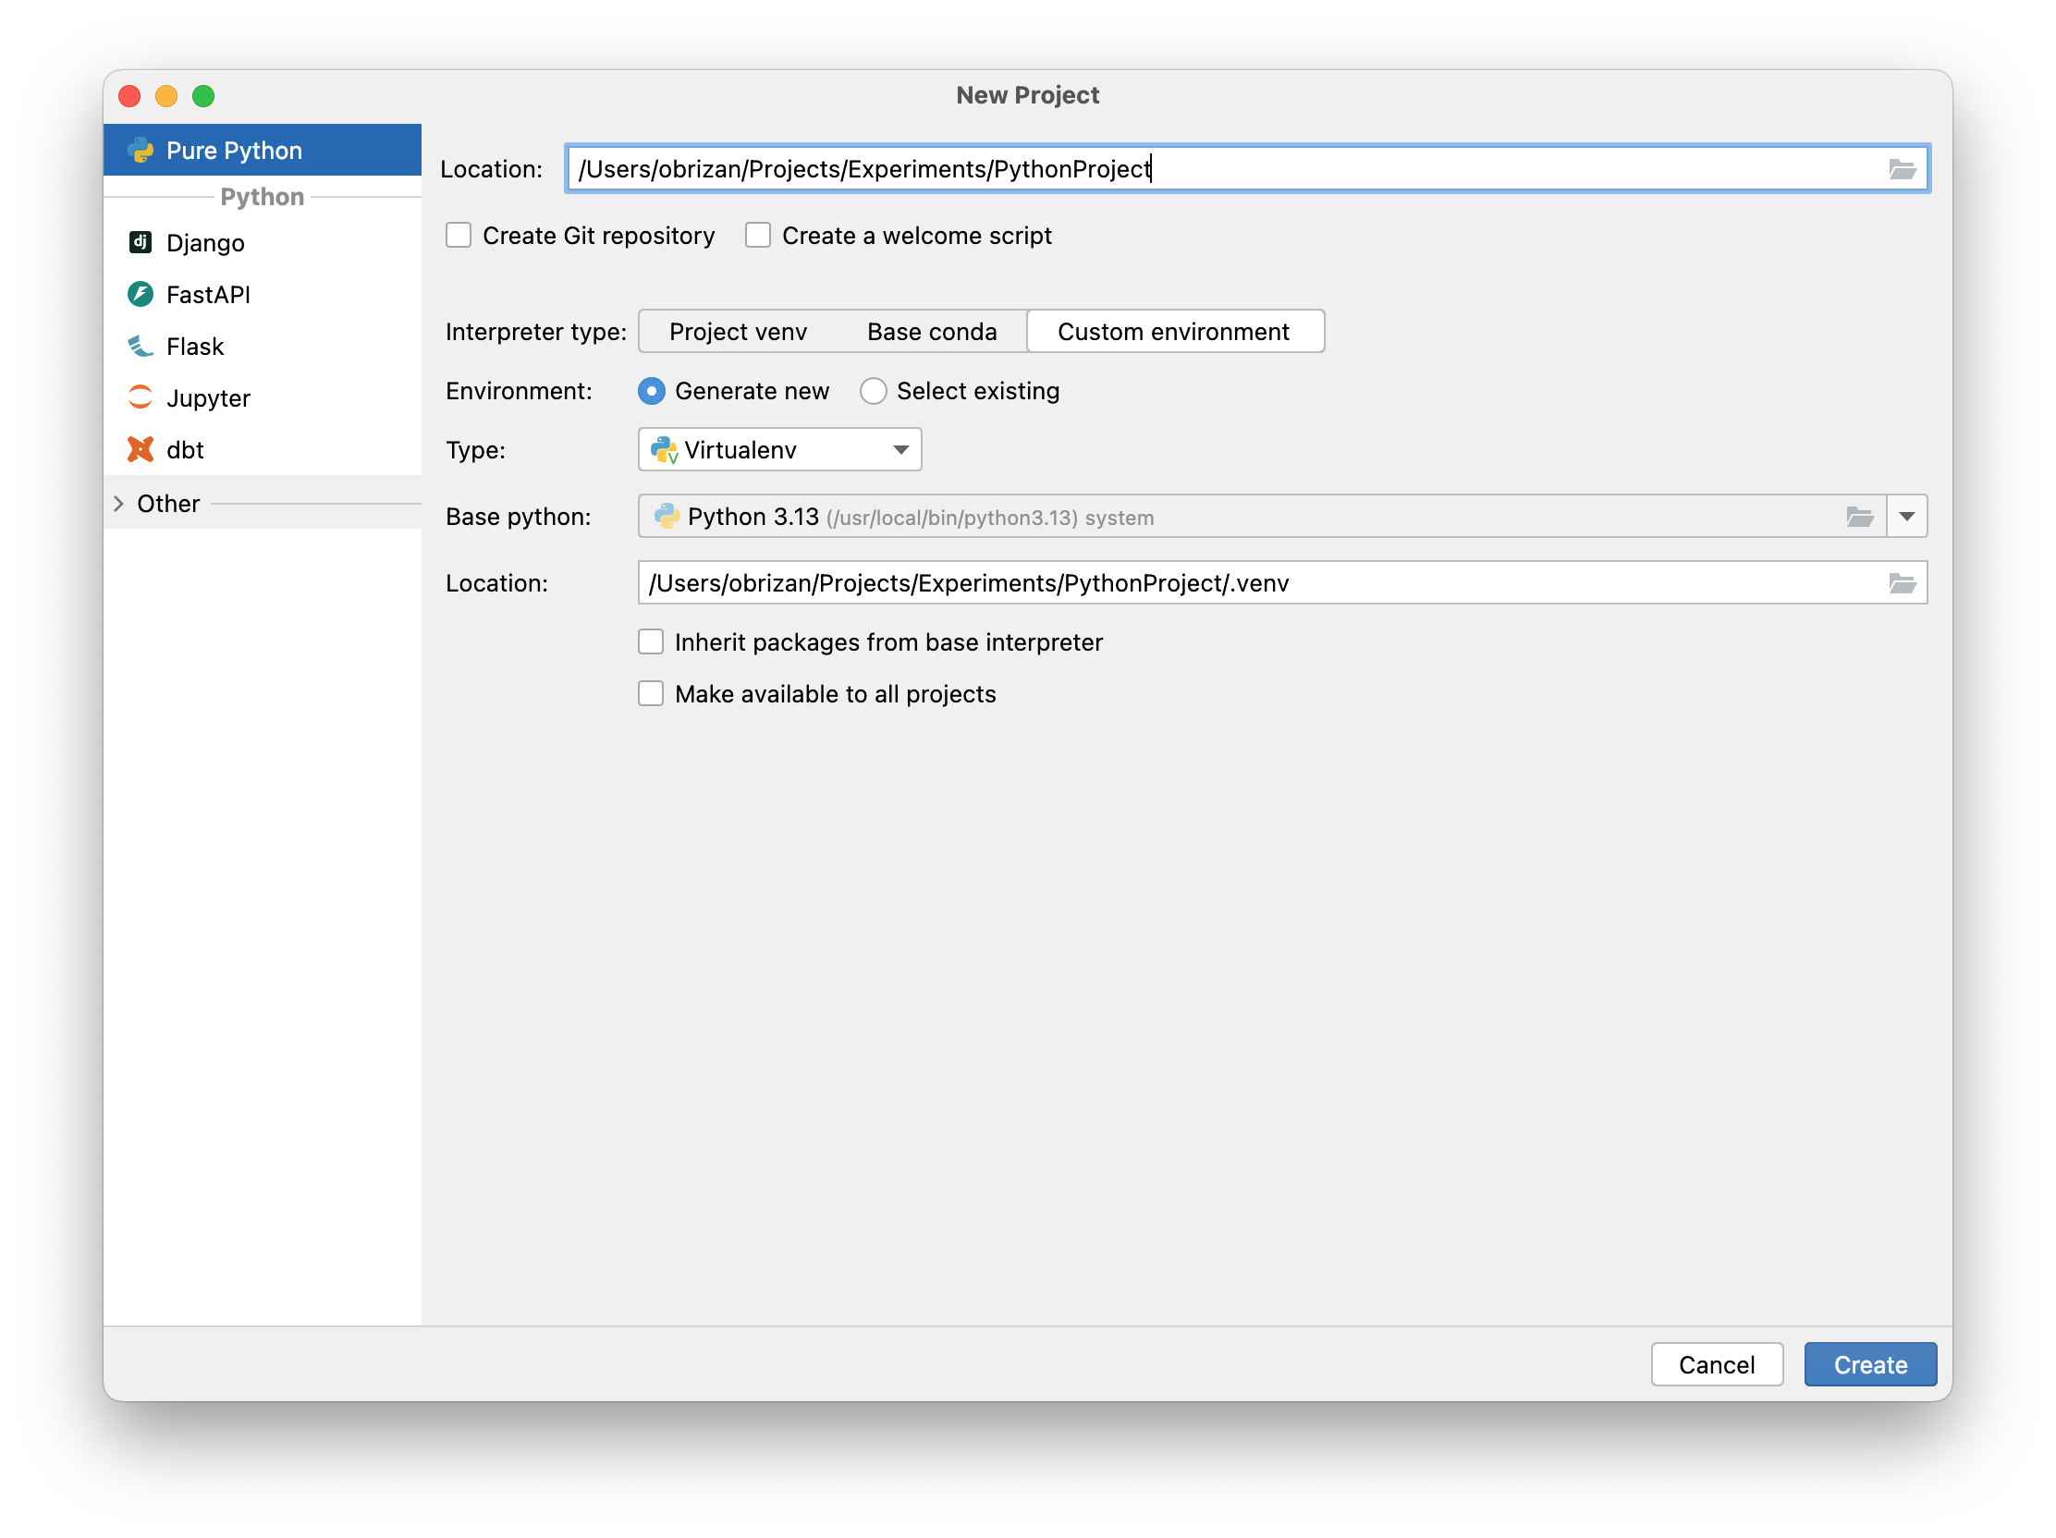Check Inherit packages from base interpreter
The image size is (2056, 1538).
[x=651, y=642]
